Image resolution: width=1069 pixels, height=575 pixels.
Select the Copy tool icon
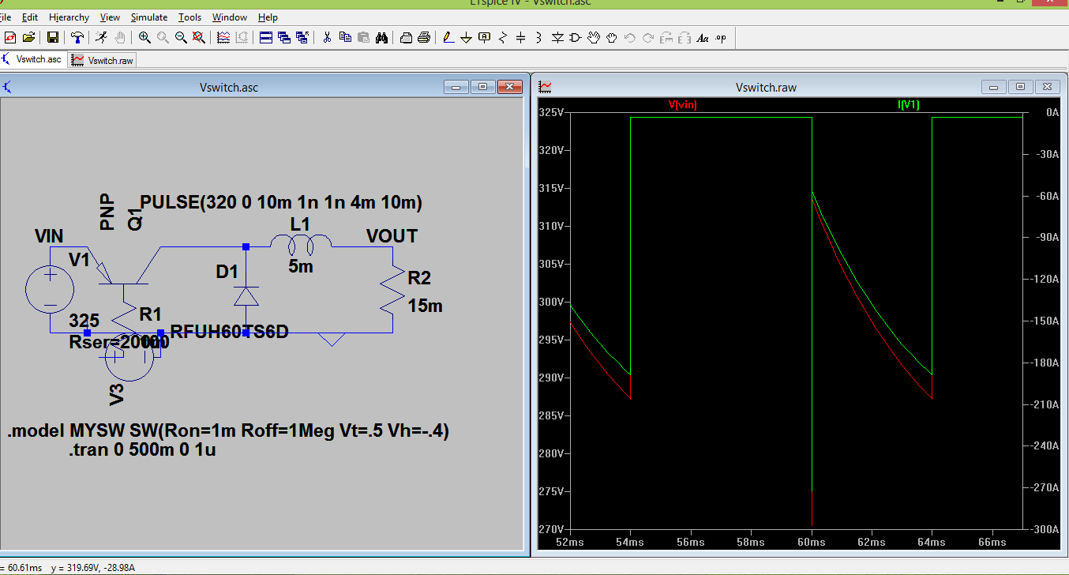click(345, 37)
